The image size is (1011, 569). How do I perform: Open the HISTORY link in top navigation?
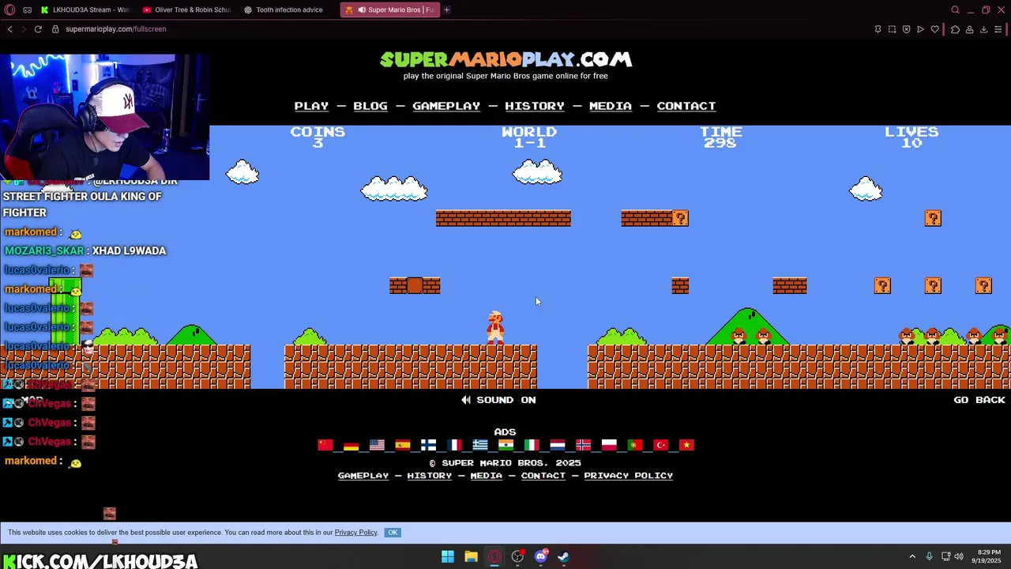pos(535,106)
